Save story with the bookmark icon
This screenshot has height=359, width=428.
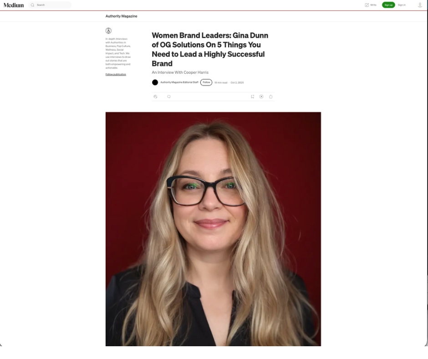point(253,97)
